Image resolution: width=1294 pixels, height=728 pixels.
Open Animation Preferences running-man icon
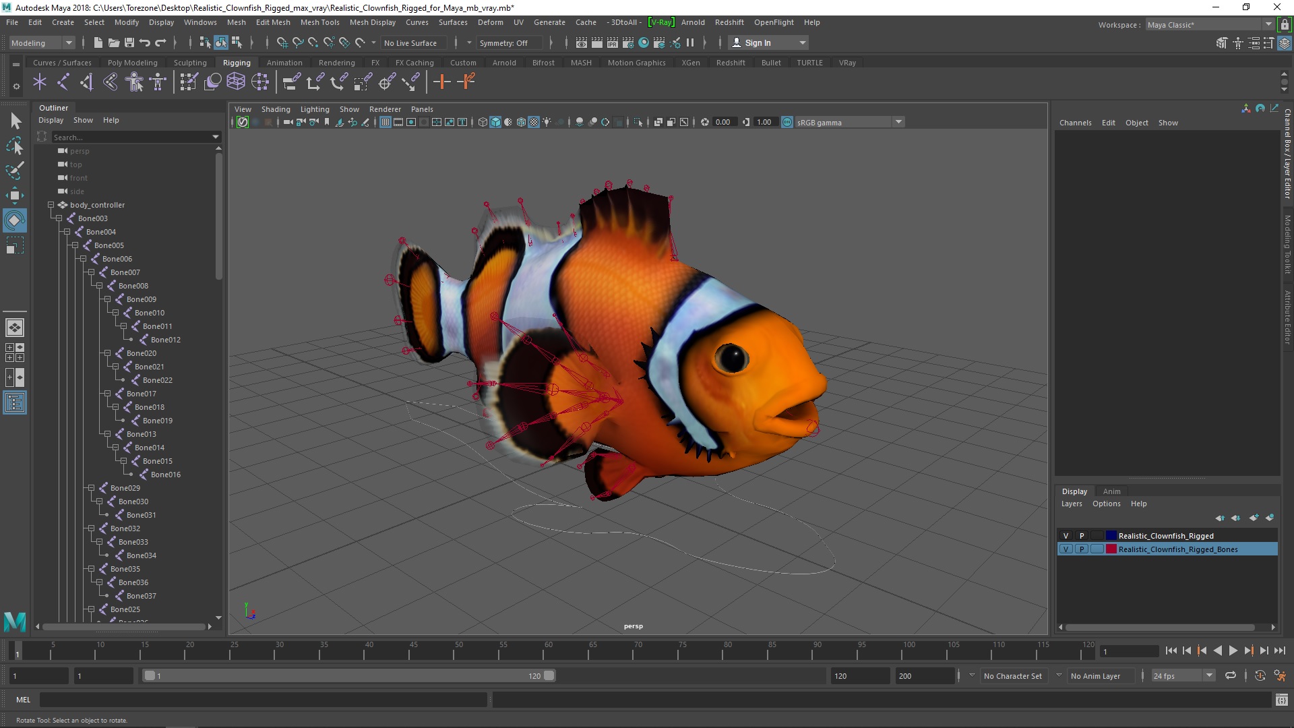click(1280, 675)
